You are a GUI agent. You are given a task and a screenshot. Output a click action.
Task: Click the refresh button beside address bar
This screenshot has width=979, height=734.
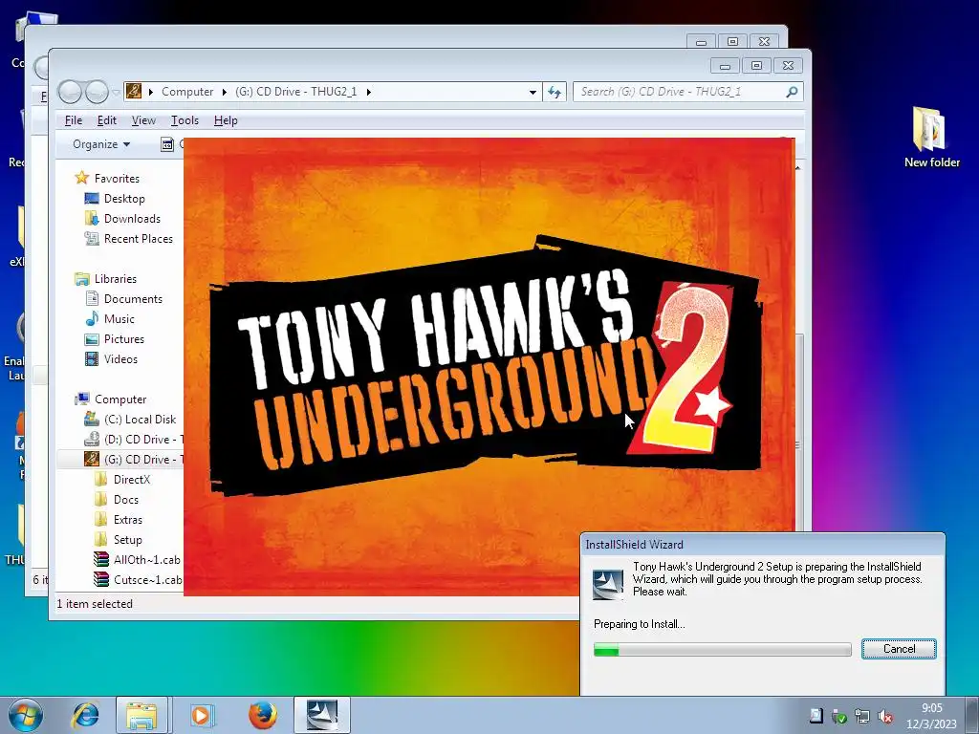pyautogui.click(x=555, y=92)
